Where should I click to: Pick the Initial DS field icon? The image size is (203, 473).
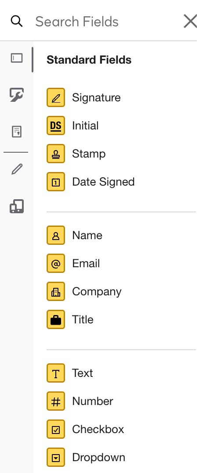coord(56,125)
